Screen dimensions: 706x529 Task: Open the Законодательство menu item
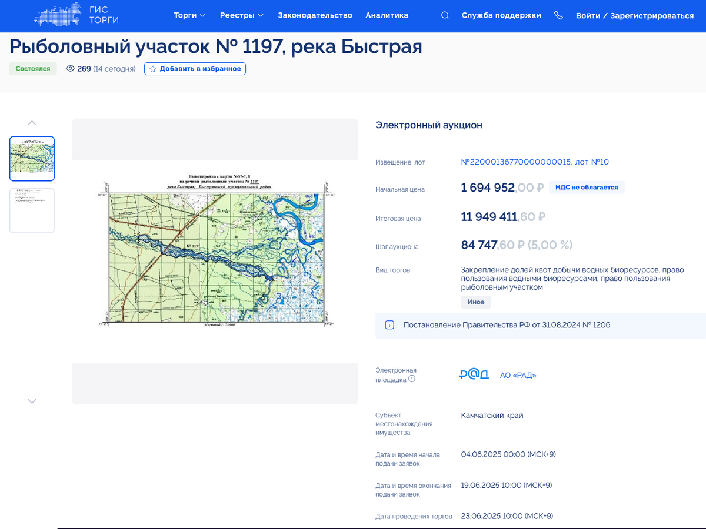click(x=315, y=15)
